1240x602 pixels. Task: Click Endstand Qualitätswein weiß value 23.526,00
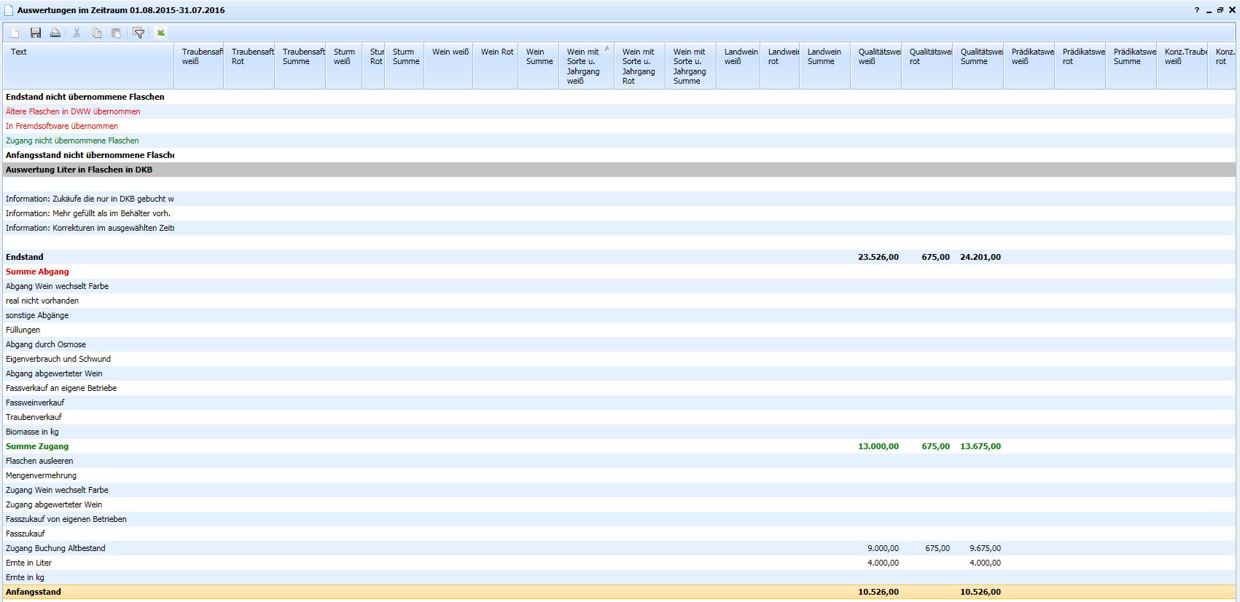tap(878, 257)
